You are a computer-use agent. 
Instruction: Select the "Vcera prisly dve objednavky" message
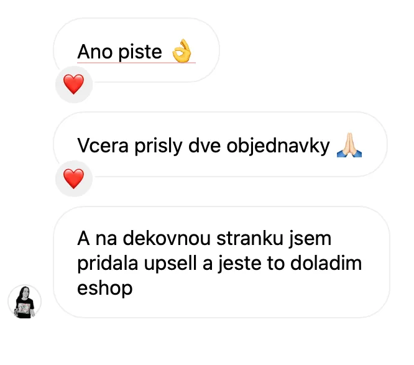(220, 144)
